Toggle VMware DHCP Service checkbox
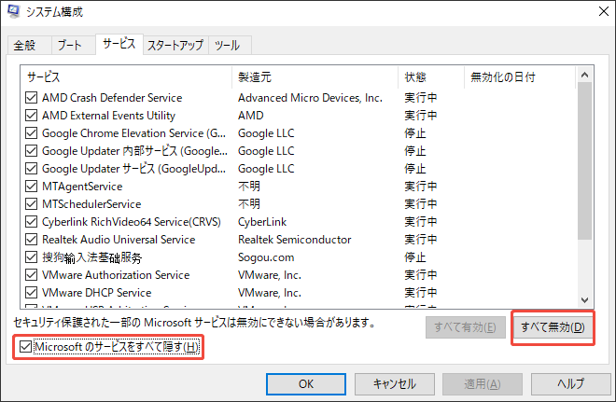Screen dimensions: 616x402 pyautogui.click(x=31, y=293)
